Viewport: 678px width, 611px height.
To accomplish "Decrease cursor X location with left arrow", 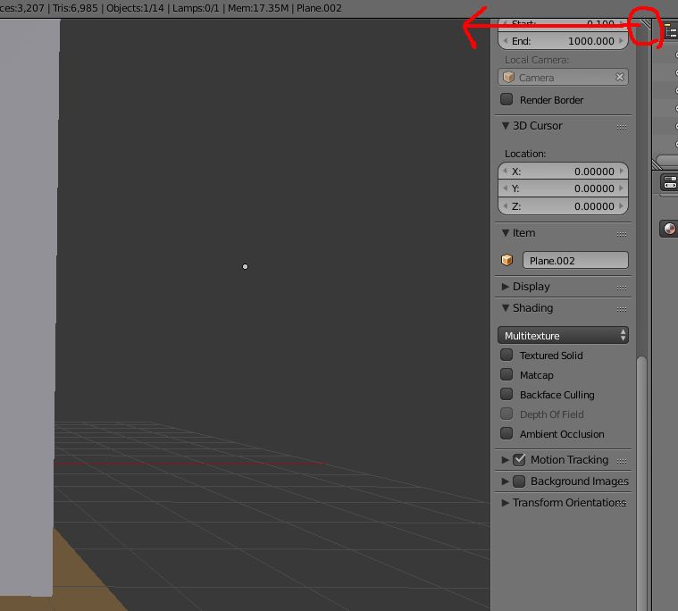I will (x=505, y=171).
